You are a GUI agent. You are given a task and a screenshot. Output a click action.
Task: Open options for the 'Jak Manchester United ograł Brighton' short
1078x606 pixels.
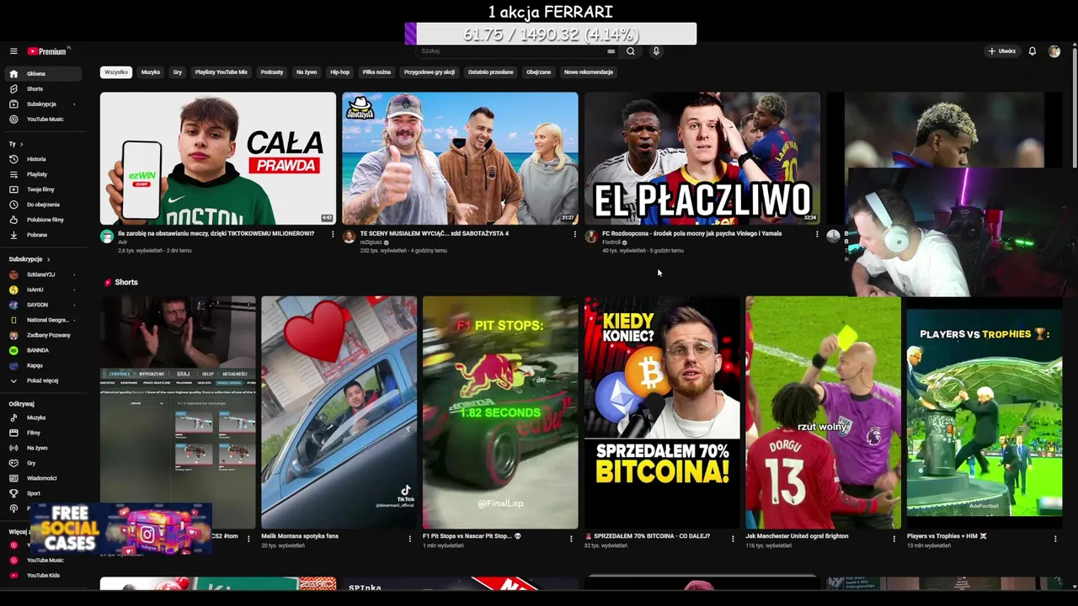tap(894, 538)
